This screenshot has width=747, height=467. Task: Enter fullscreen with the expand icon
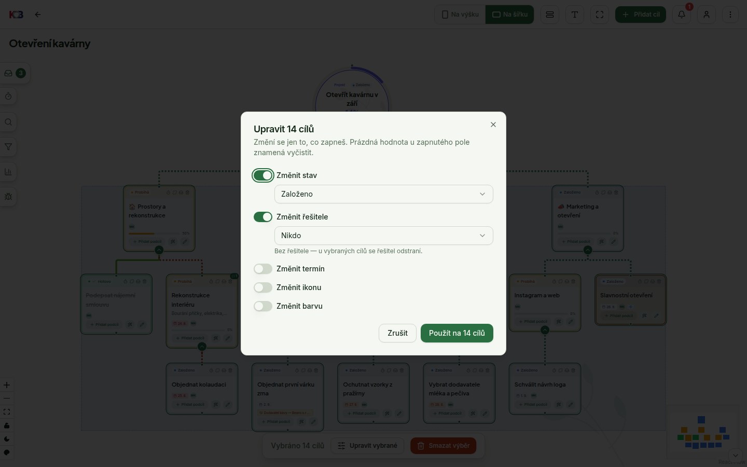[600, 15]
